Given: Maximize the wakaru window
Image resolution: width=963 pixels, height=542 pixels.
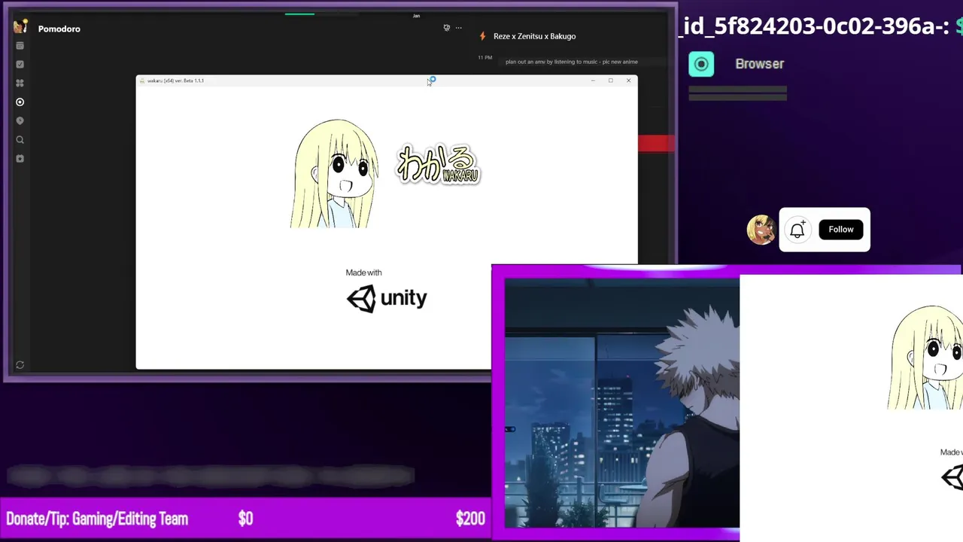Looking at the screenshot, I should [x=611, y=81].
